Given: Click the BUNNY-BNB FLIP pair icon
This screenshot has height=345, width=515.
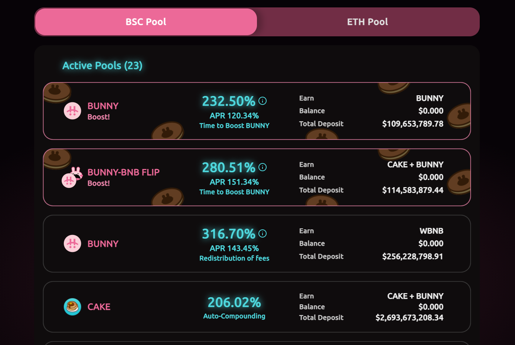Looking at the screenshot, I should 72,178.
